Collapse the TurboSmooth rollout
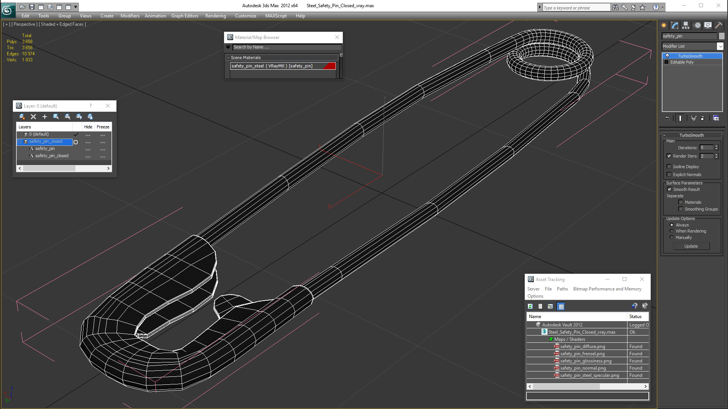728x409 pixels. (692, 135)
